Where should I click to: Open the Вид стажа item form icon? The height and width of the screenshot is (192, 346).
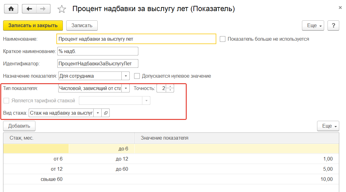click(x=106, y=113)
